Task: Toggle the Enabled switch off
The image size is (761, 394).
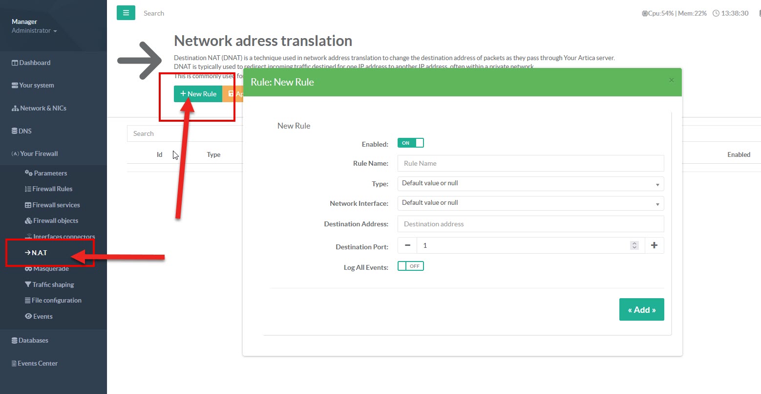Action: 410,143
